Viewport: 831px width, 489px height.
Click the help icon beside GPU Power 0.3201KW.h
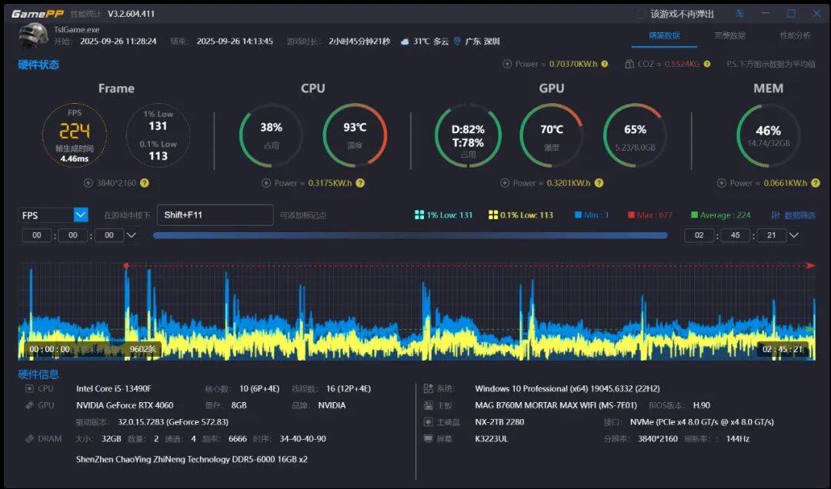(599, 183)
